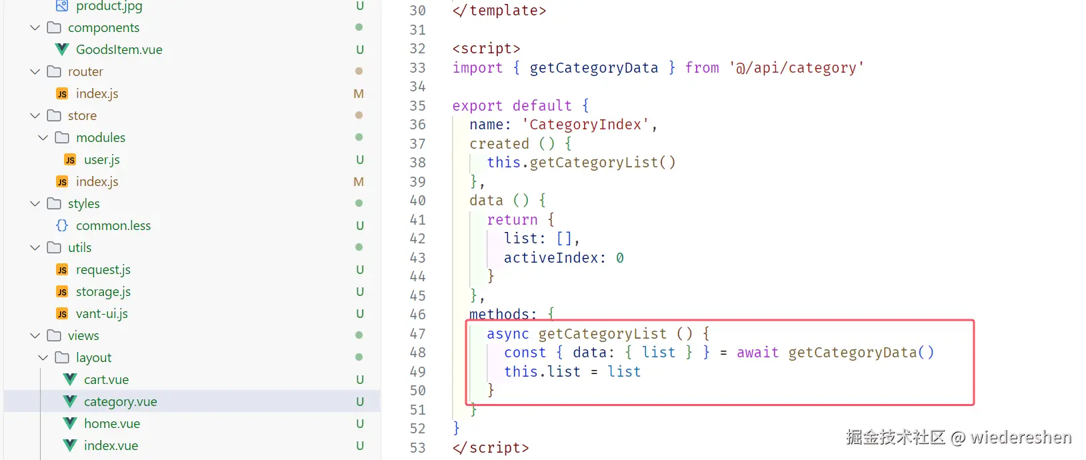Collapse the store folder chevron
The width and height of the screenshot is (1086, 460).
[35, 115]
